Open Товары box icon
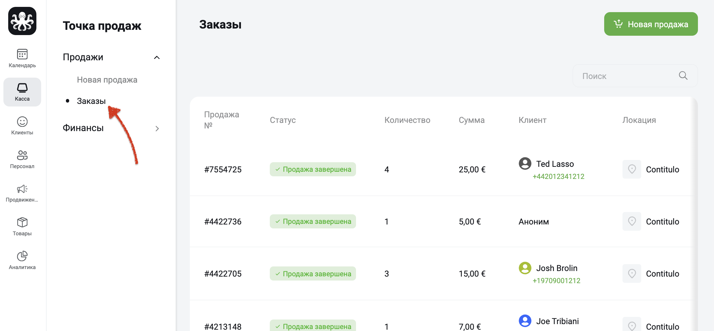 pos(22,222)
